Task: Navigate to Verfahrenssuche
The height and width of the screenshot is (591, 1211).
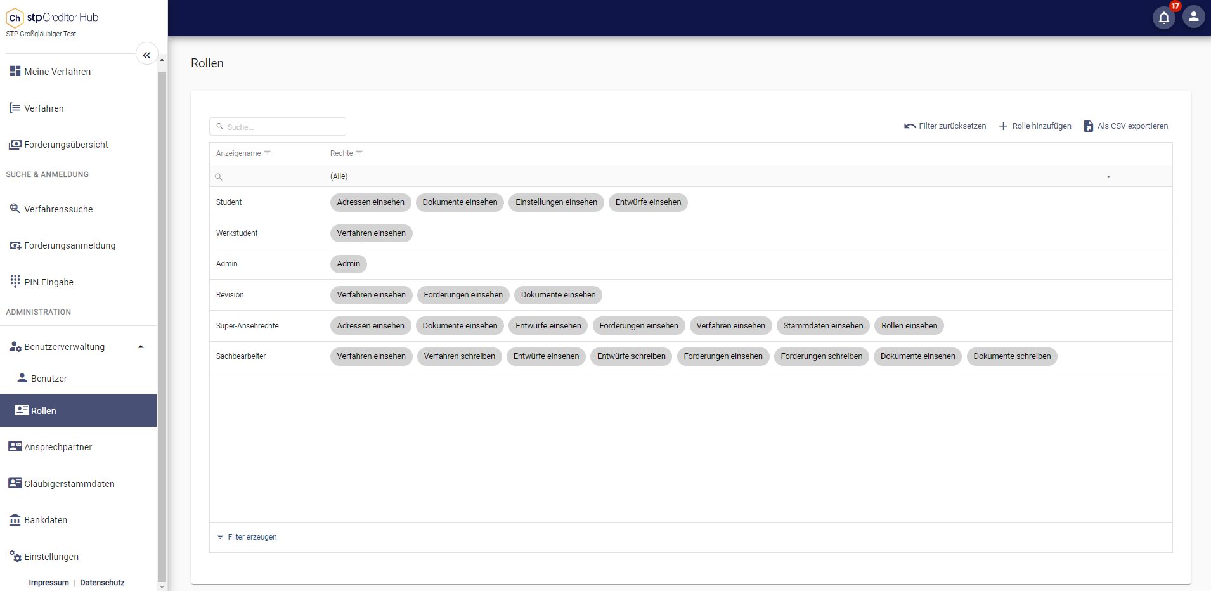Action: coord(59,209)
